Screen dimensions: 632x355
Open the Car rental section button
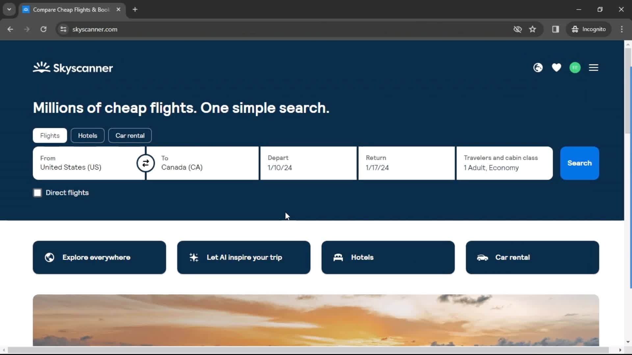(x=130, y=136)
